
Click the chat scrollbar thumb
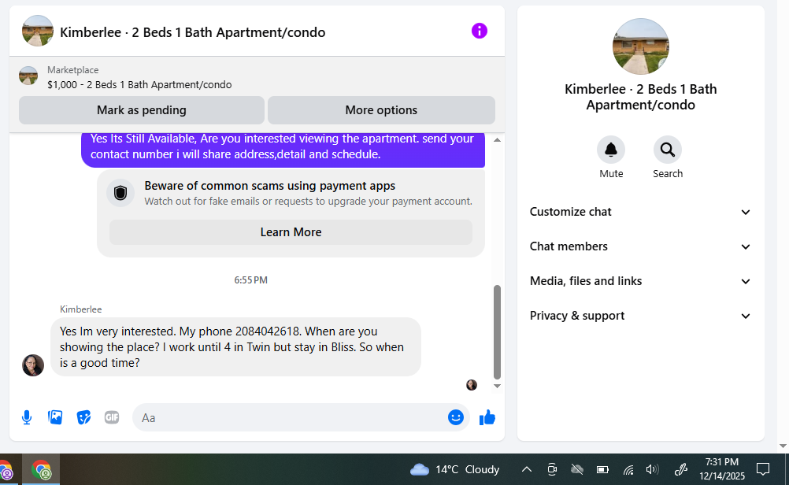pyautogui.click(x=497, y=332)
